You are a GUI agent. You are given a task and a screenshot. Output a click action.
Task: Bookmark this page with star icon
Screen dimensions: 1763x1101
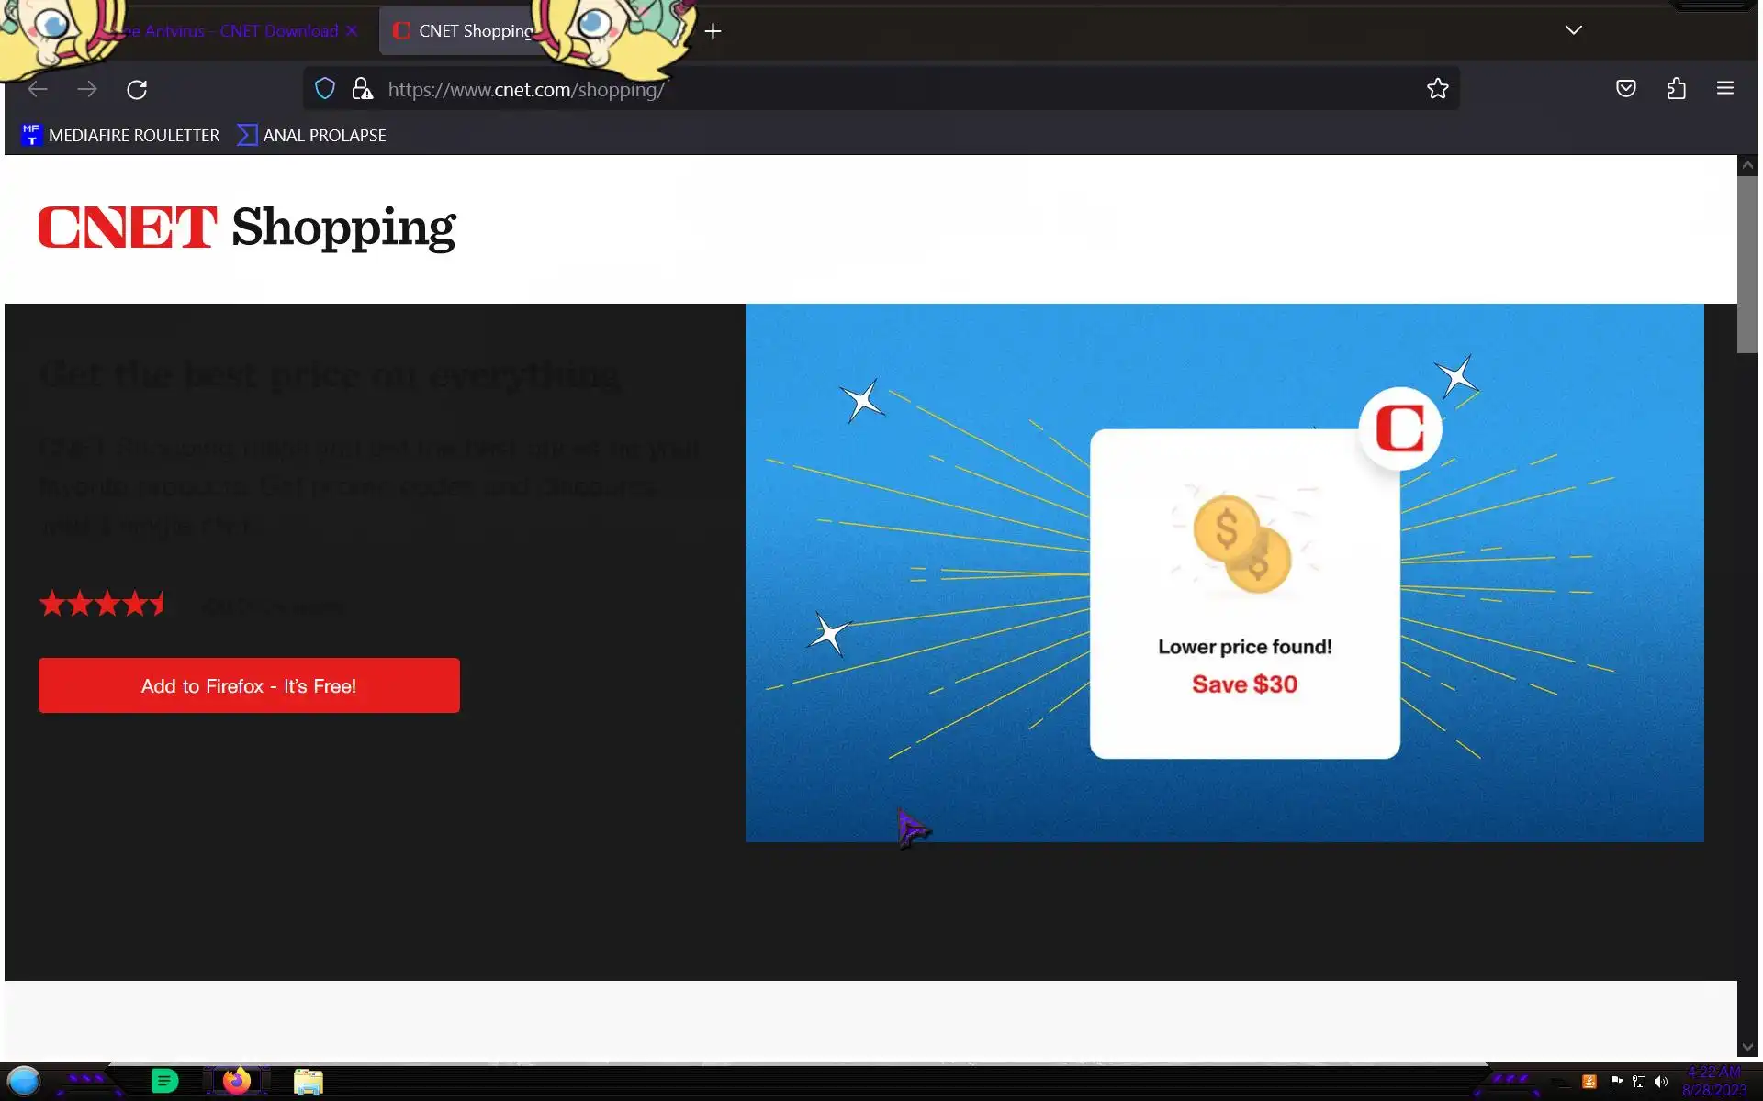click(x=1437, y=89)
